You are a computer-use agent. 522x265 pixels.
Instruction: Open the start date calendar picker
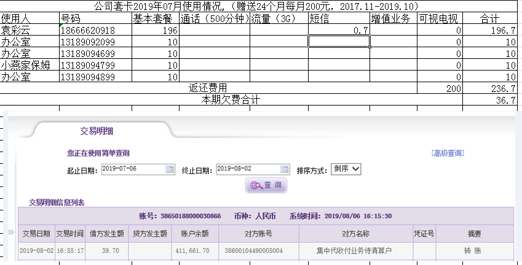coord(169,169)
